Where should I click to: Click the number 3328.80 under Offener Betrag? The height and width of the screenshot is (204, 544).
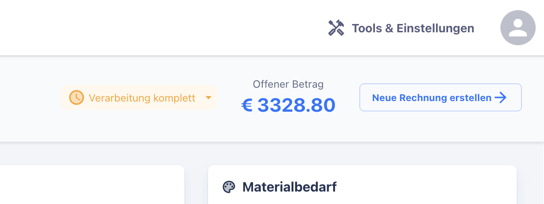tap(296, 106)
